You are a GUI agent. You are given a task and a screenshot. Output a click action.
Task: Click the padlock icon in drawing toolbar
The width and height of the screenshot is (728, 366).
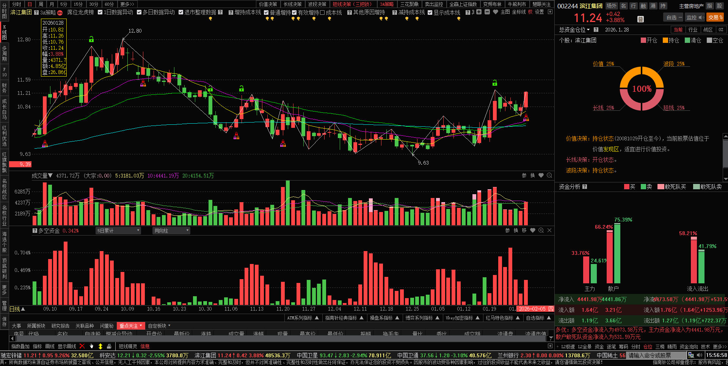coord(109,346)
